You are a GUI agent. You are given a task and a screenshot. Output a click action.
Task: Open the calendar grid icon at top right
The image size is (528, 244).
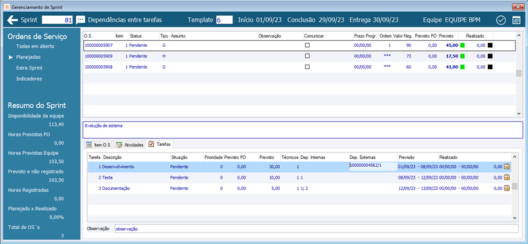point(516,20)
